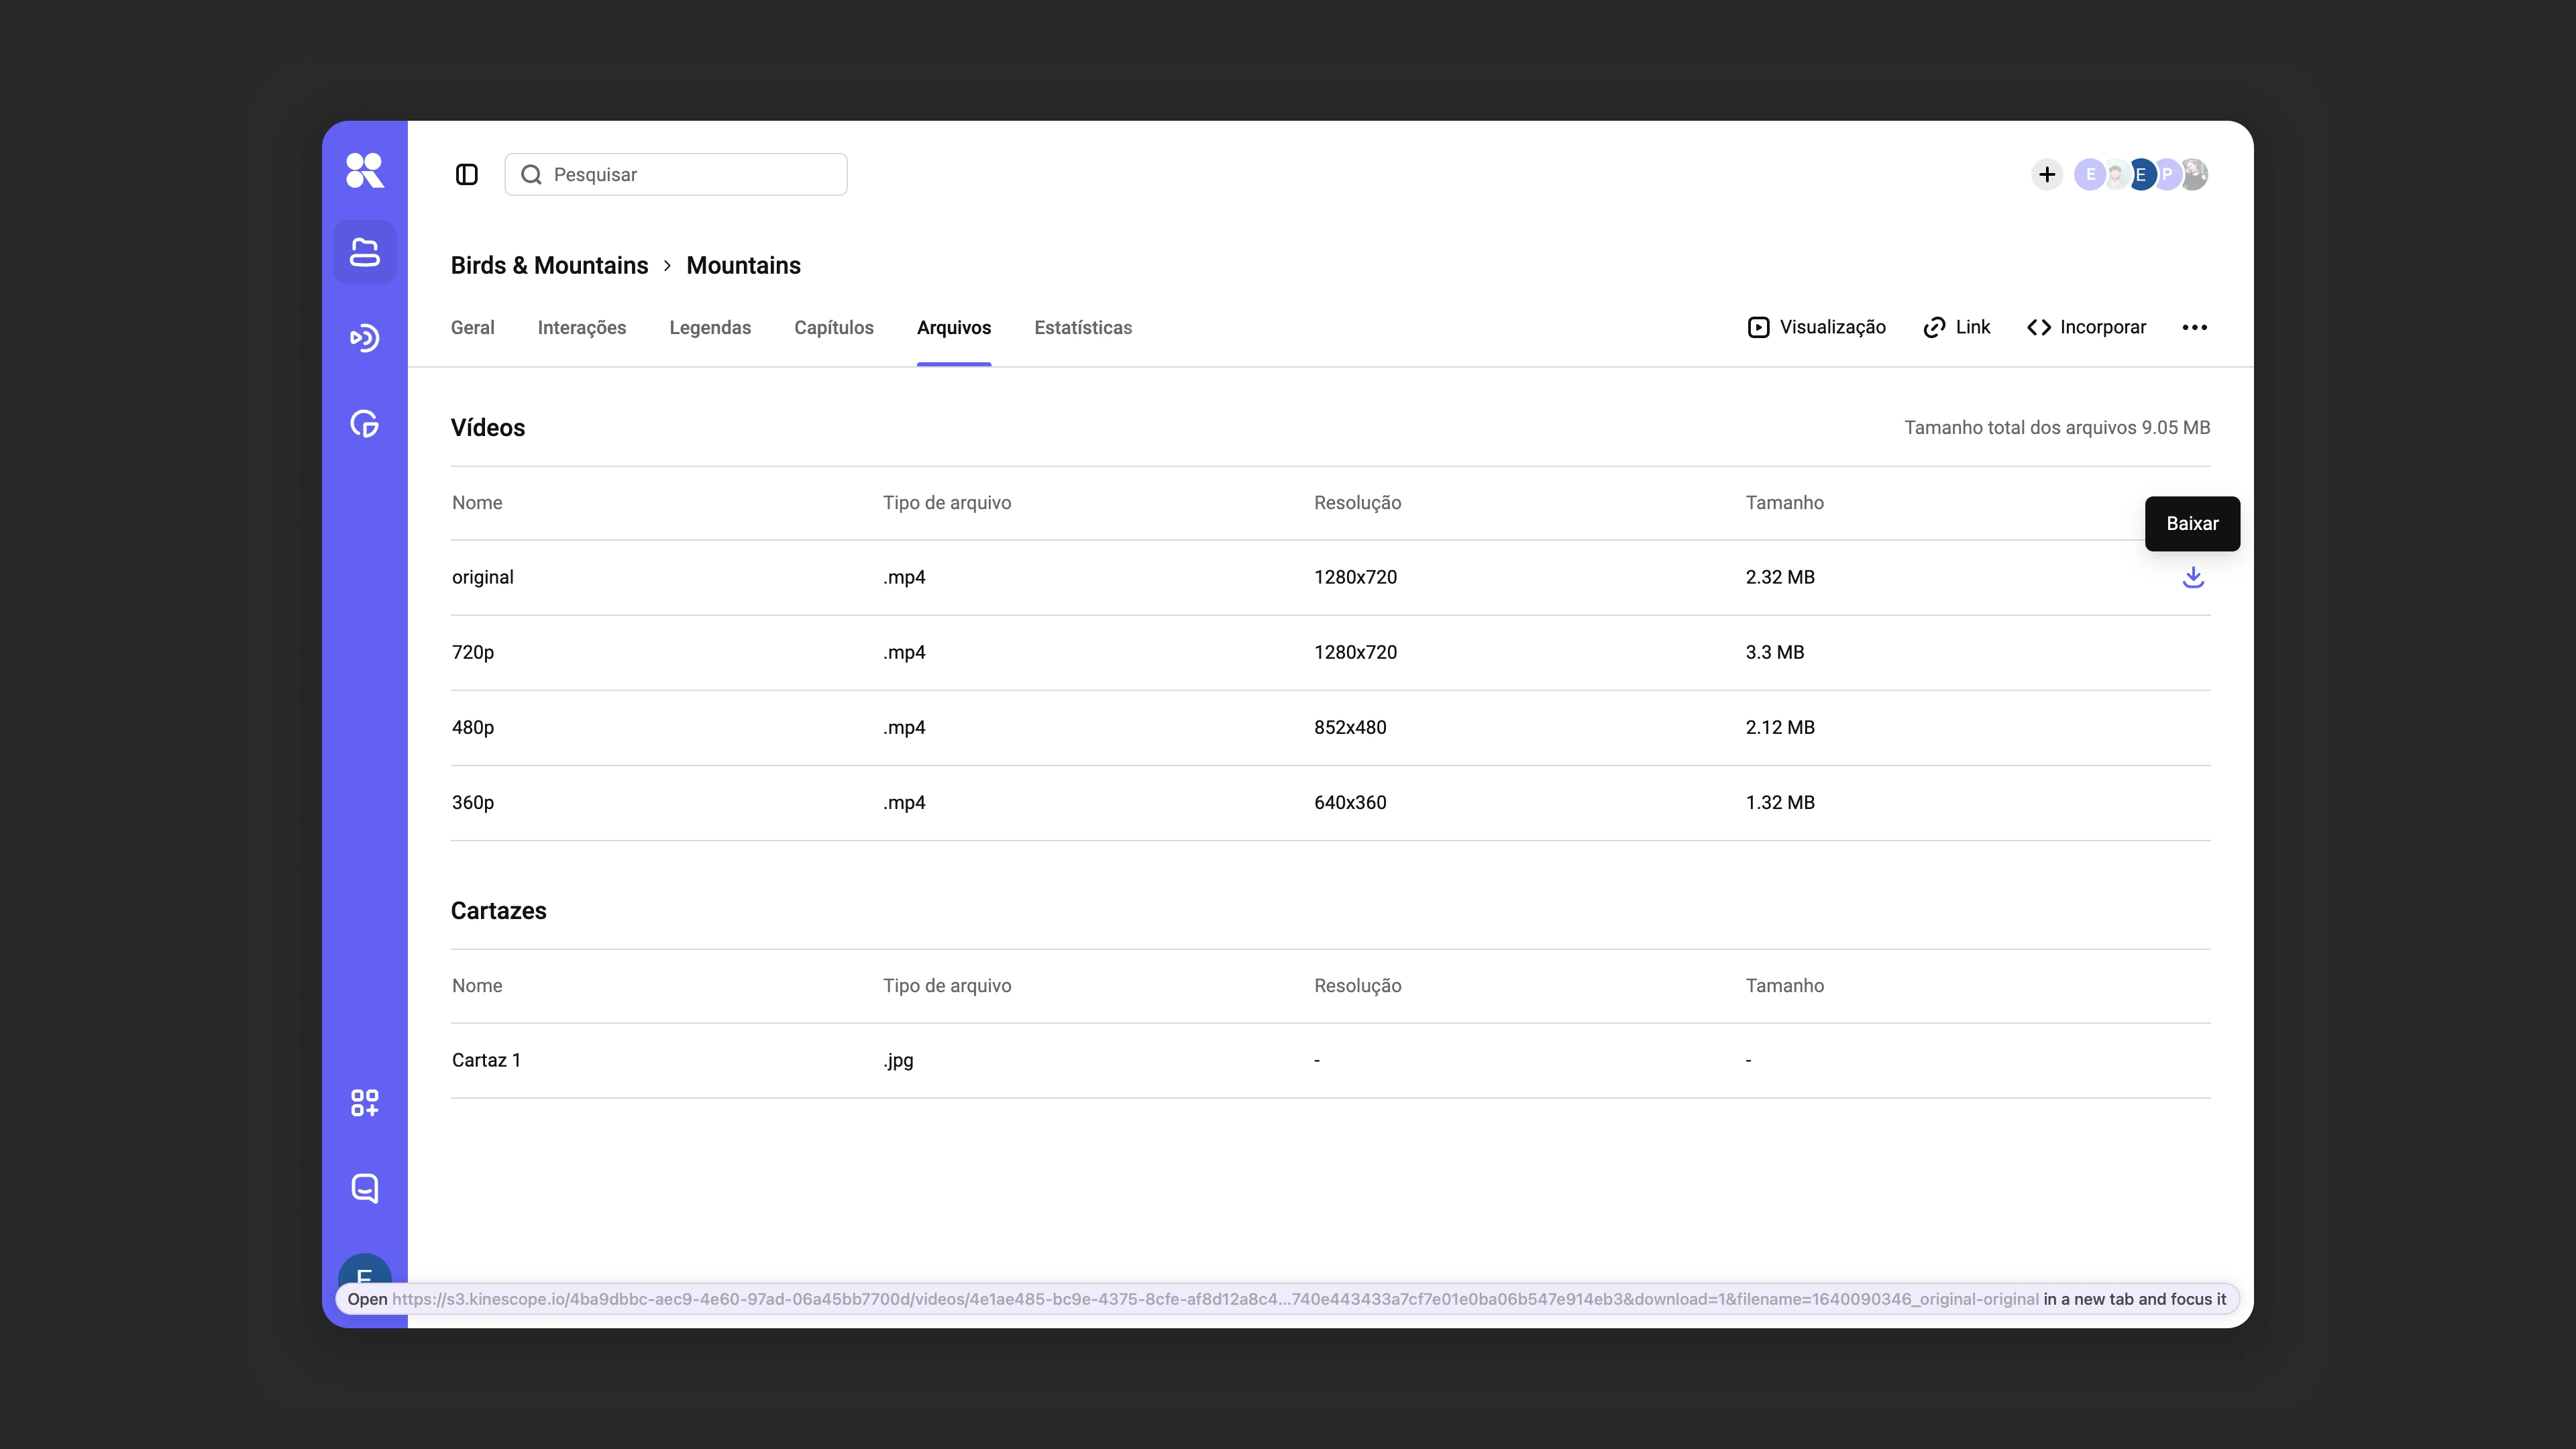Image resolution: width=2576 pixels, height=1449 pixels.
Task: Click the Mountains breadcrumb title
Action: click(743, 266)
